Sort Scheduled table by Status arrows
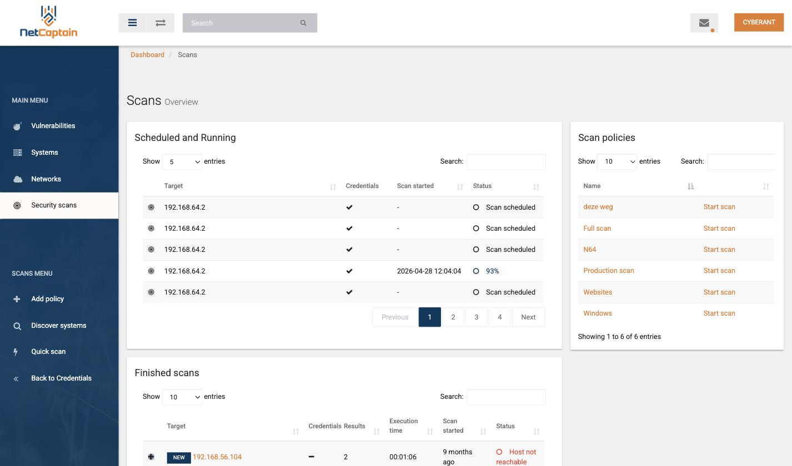792x466 pixels. click(536, 187)
